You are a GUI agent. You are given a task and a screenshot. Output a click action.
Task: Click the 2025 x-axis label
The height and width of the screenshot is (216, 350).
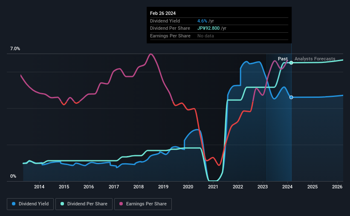pos(312,187)
